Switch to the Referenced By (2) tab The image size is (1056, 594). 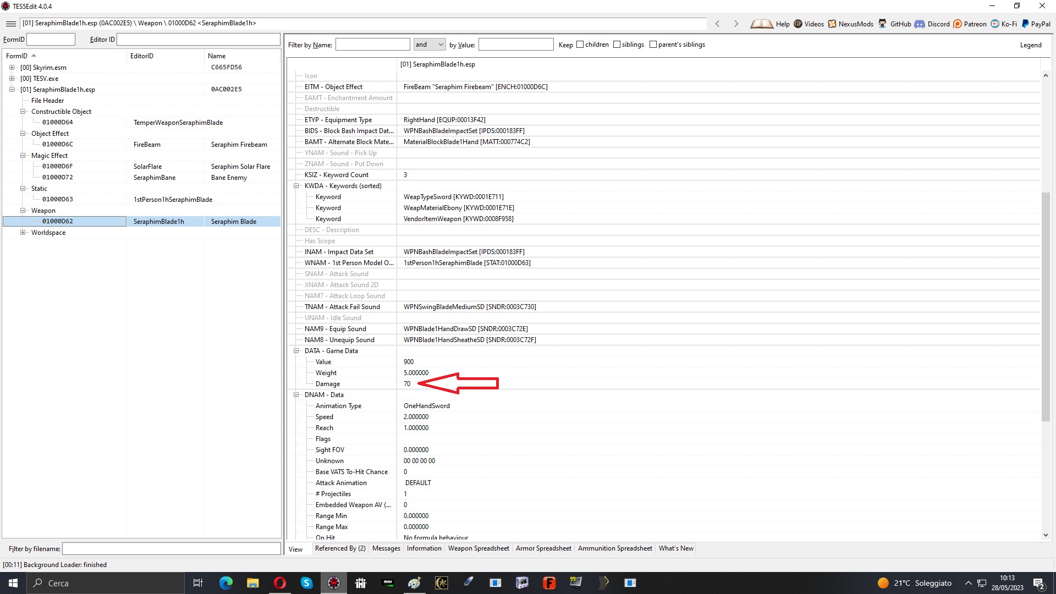(340, 548)
